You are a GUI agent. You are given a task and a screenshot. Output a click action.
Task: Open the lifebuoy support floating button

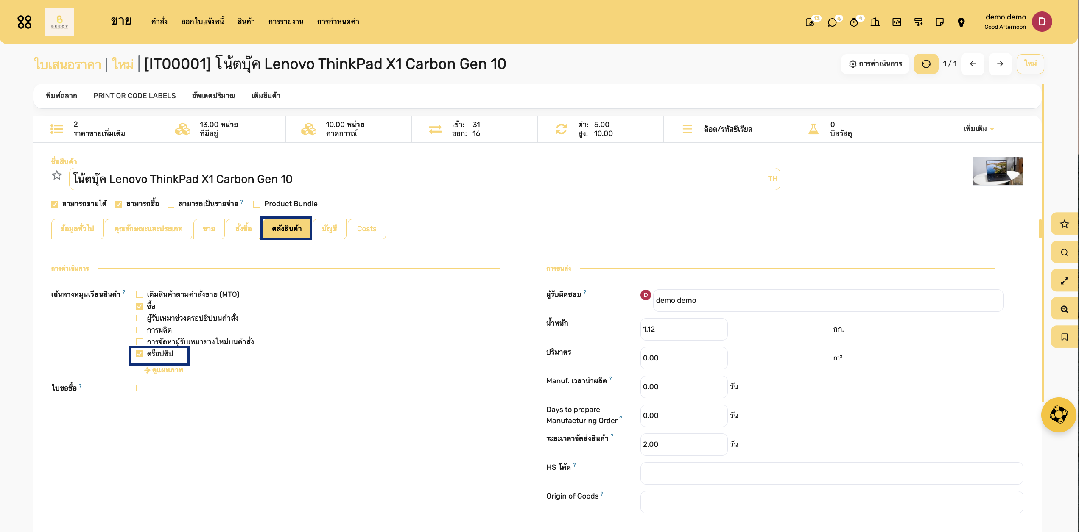(1059, 415)
